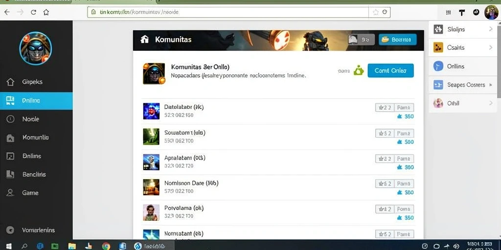Go to the browser home icon

(46, 12)
